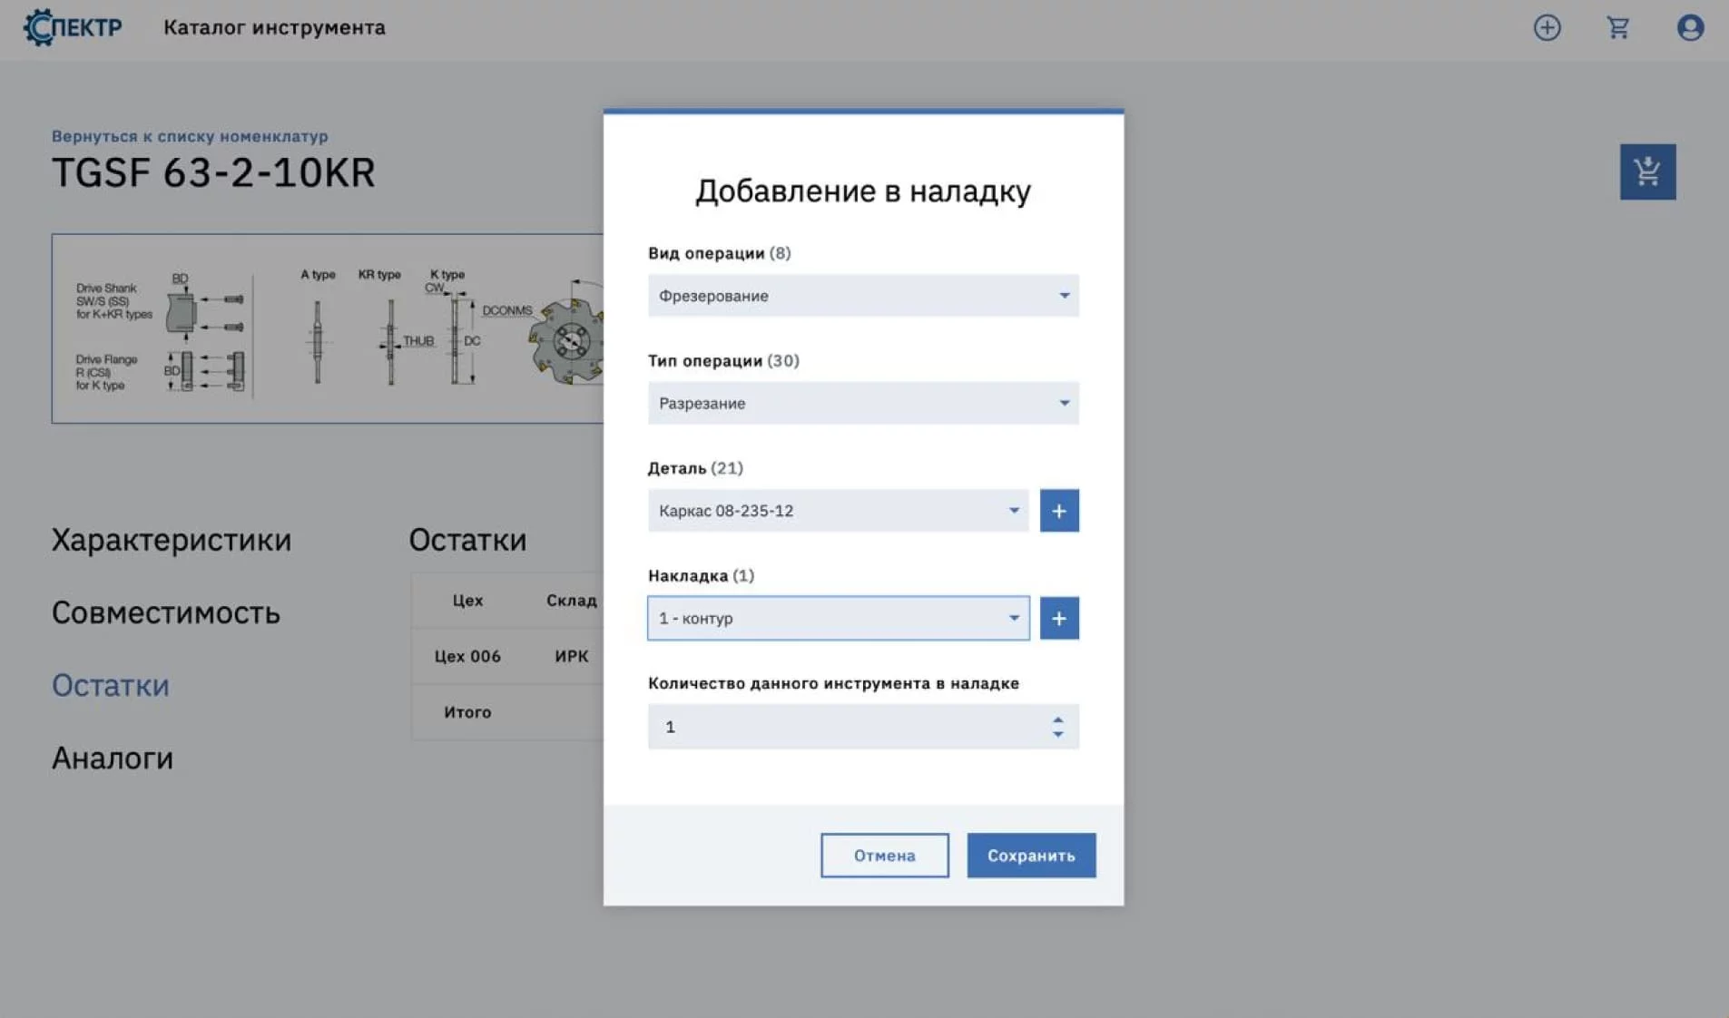Expand the Накладка dropdown 1 - контур
Image resolution: width=1729 pixels, height=1018 pixels.
tap(838, 619)
